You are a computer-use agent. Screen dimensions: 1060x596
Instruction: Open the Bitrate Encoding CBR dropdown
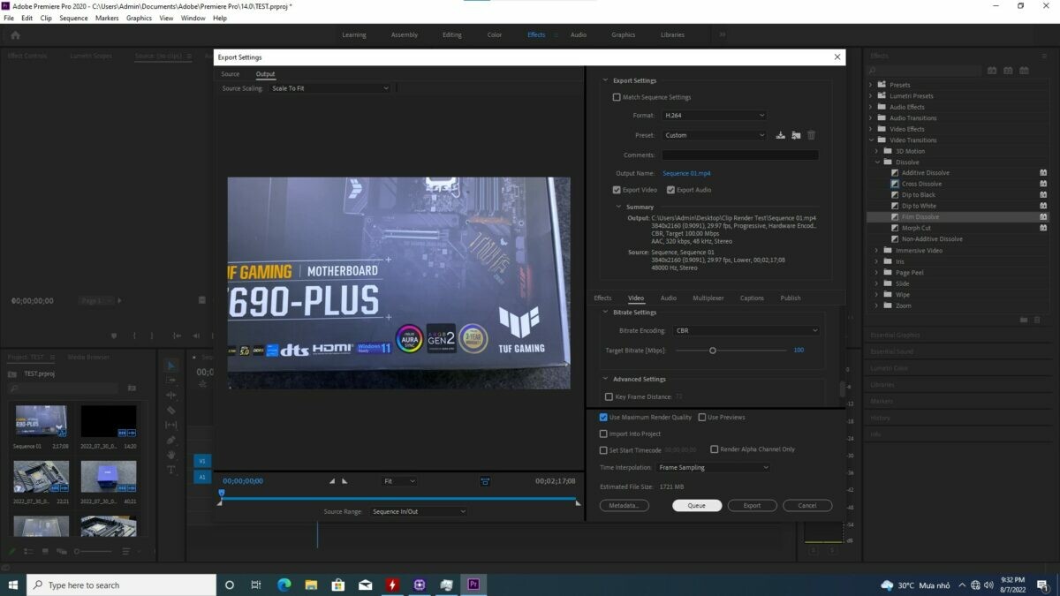746,331
